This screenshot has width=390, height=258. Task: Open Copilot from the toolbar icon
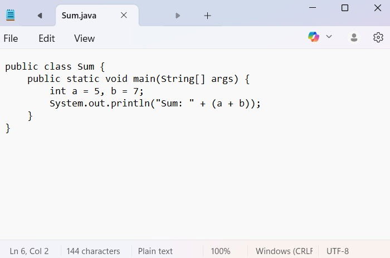point(314,37)
